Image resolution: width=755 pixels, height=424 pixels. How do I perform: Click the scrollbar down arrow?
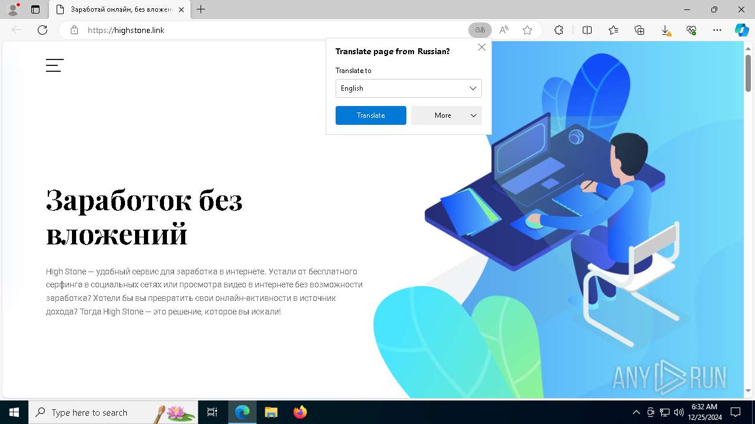pyautogui.click(x=748, y=391)
